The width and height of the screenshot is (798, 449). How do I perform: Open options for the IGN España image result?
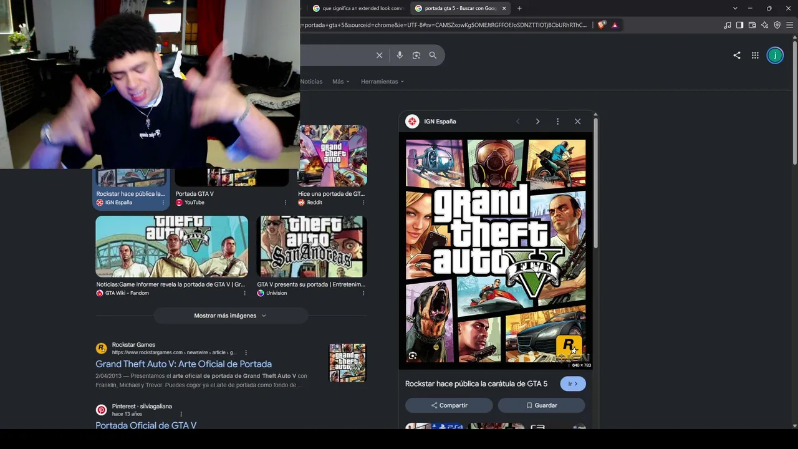coord(163,203)
